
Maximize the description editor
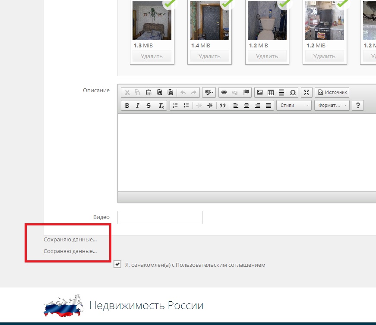point(306,92)
